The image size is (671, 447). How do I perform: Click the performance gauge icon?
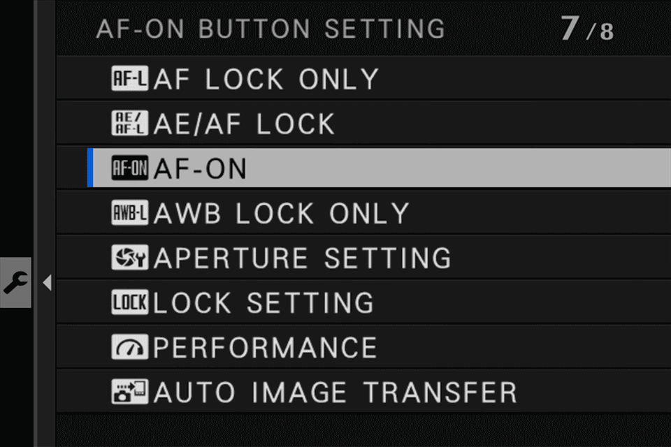pyautogui.click(x=130, y=347)
